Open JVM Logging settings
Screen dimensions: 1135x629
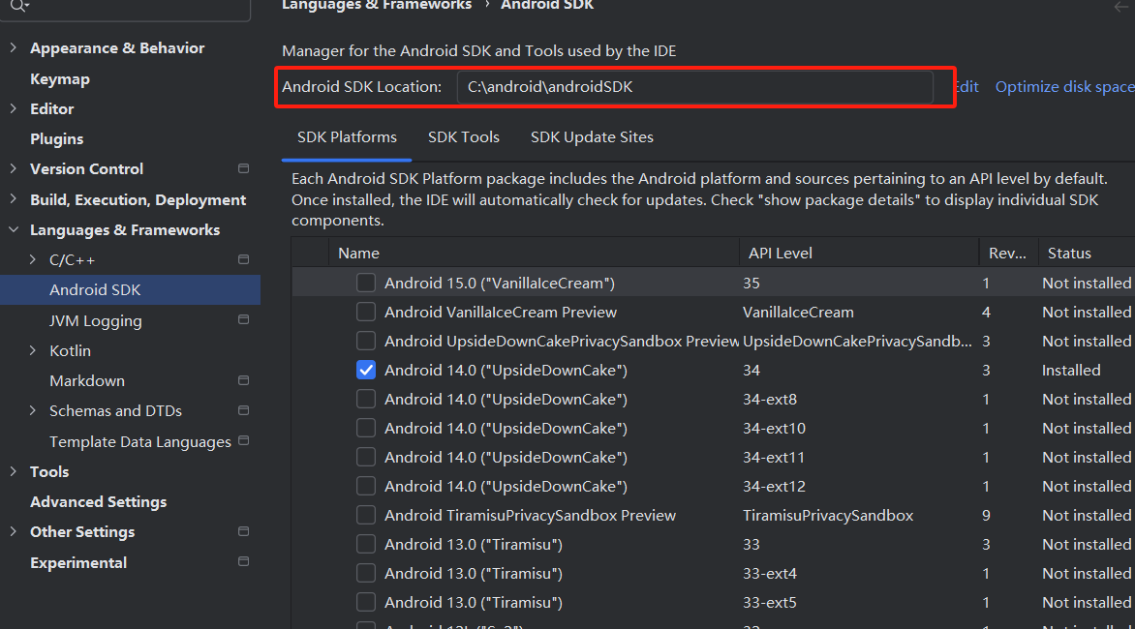pos(96,320)
